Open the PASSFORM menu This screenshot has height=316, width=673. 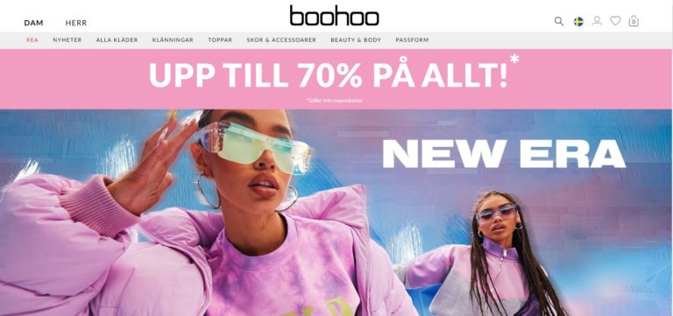tap(412, 40)
